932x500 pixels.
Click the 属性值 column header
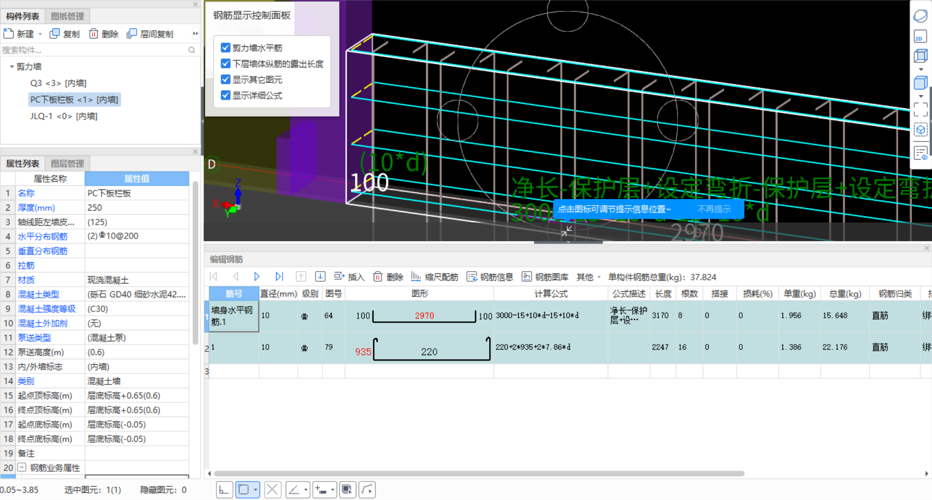[137, 178]
